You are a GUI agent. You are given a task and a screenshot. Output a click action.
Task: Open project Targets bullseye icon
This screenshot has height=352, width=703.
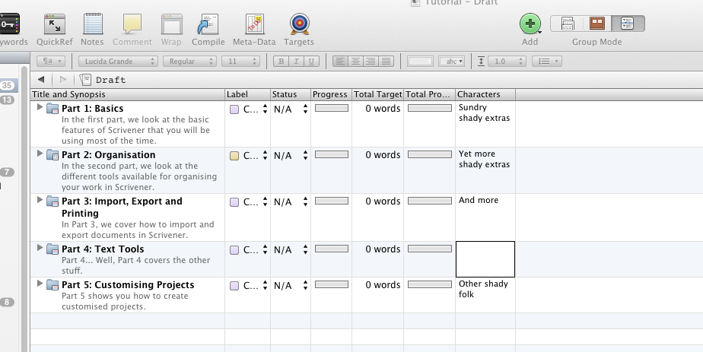tap(299, 24)
